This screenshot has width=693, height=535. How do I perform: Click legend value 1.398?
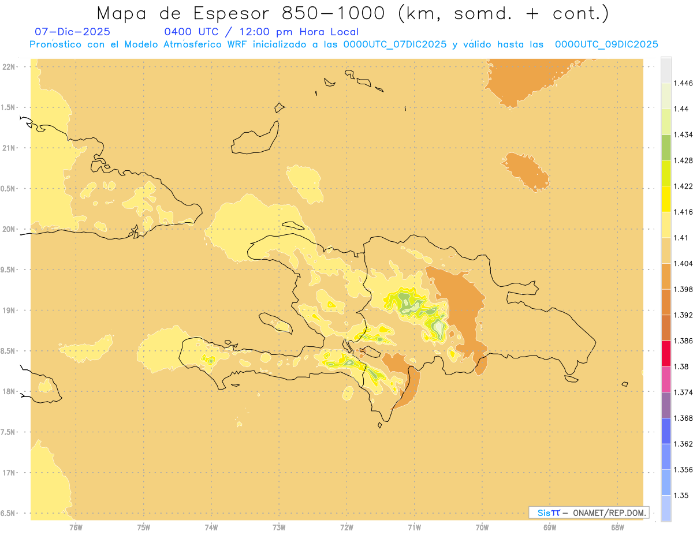tap(683, 289)
